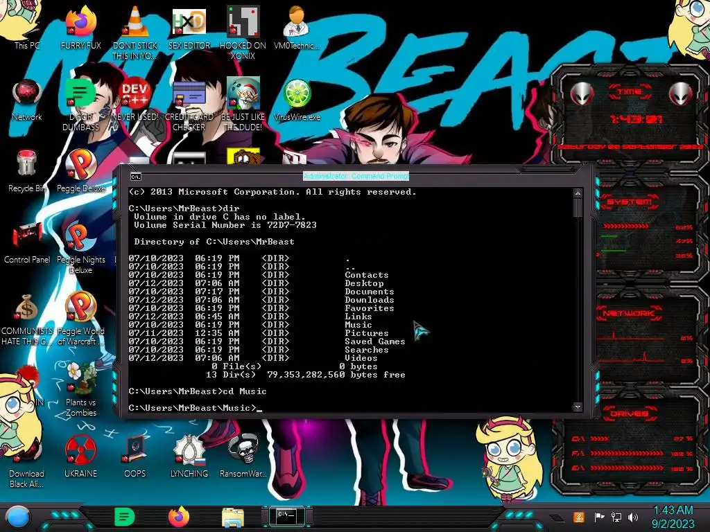The width and height of the screenshot is (710, 532).
Task: Click the volume speaker tray icon
Action: pos(634,517)
